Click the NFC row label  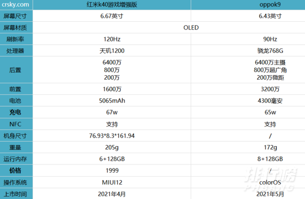[16, 124]
